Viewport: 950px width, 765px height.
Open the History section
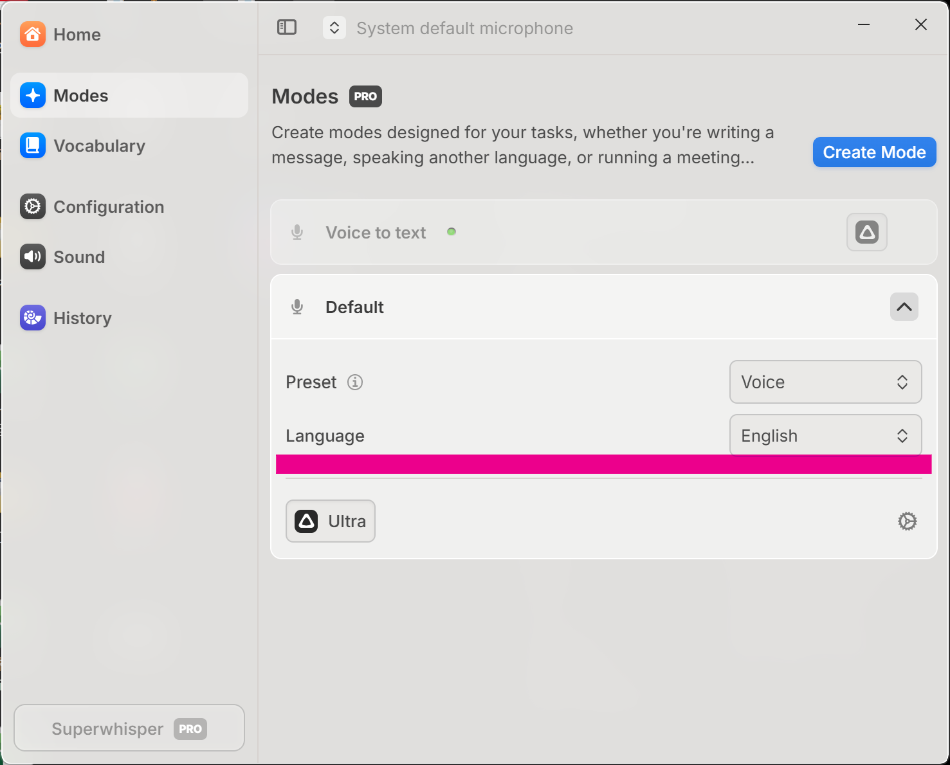[83, 318]
